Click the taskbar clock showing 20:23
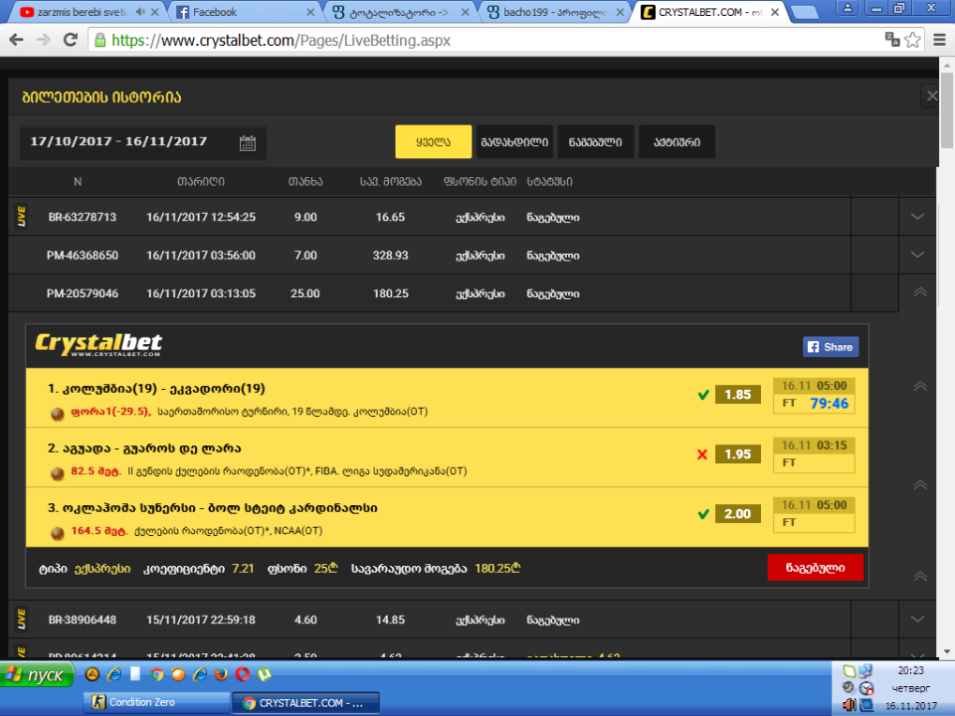 tap(910, 670)
